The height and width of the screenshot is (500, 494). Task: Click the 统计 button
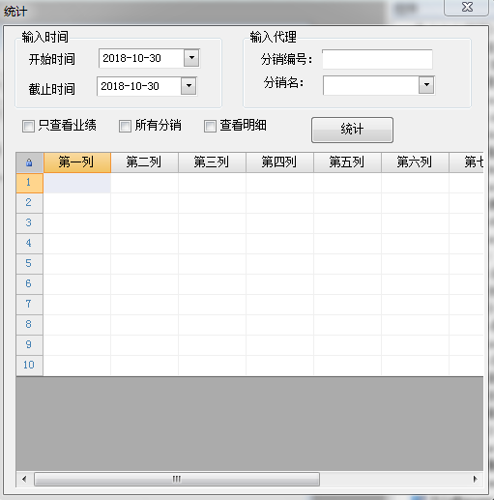pyautogui.click(x=352, y=130)
